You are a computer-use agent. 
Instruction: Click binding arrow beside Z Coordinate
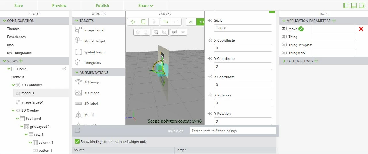(x=210, y=77)
